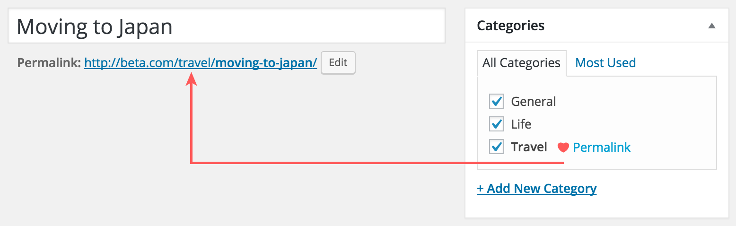
Task: Uncheck the General category checkbox
Action: [497, 101]
